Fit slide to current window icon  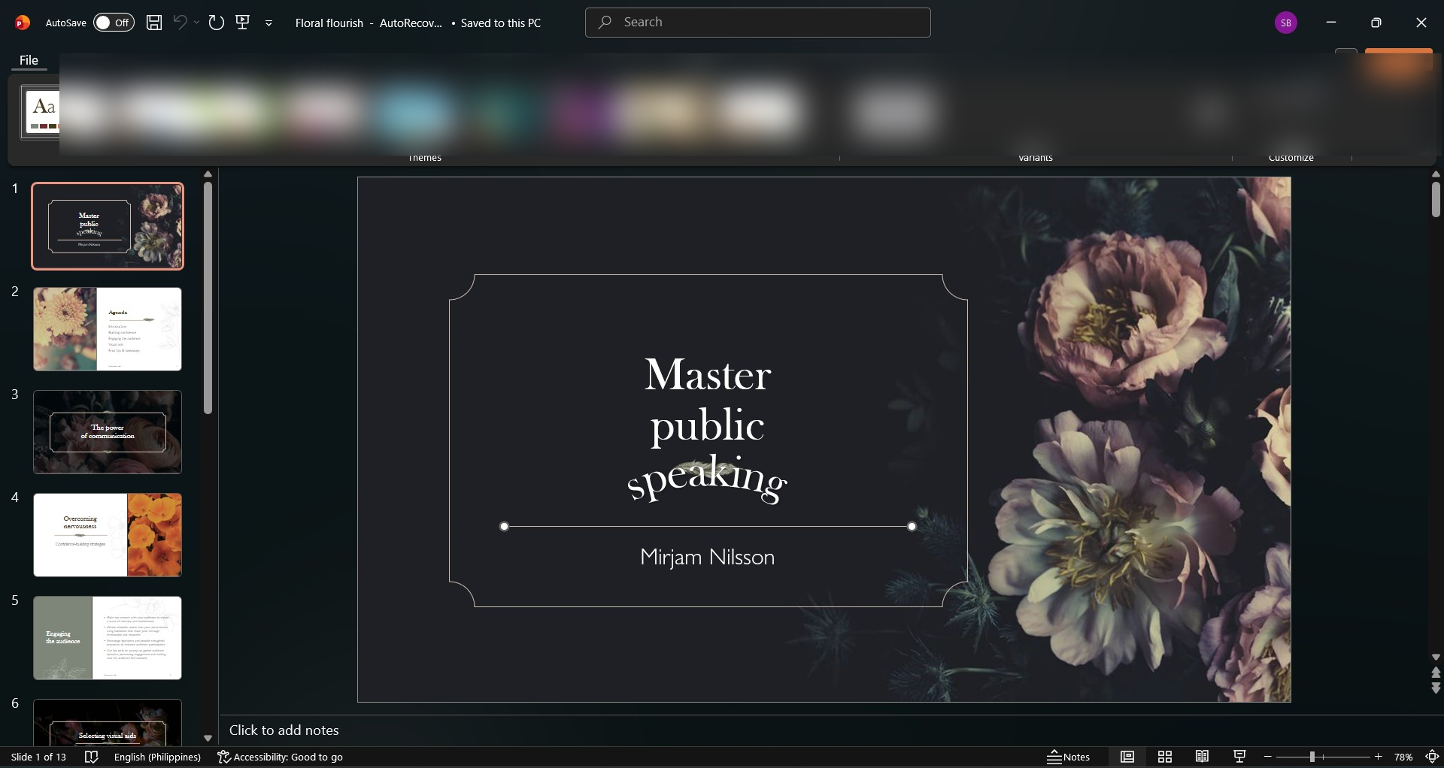point(1433,757)
